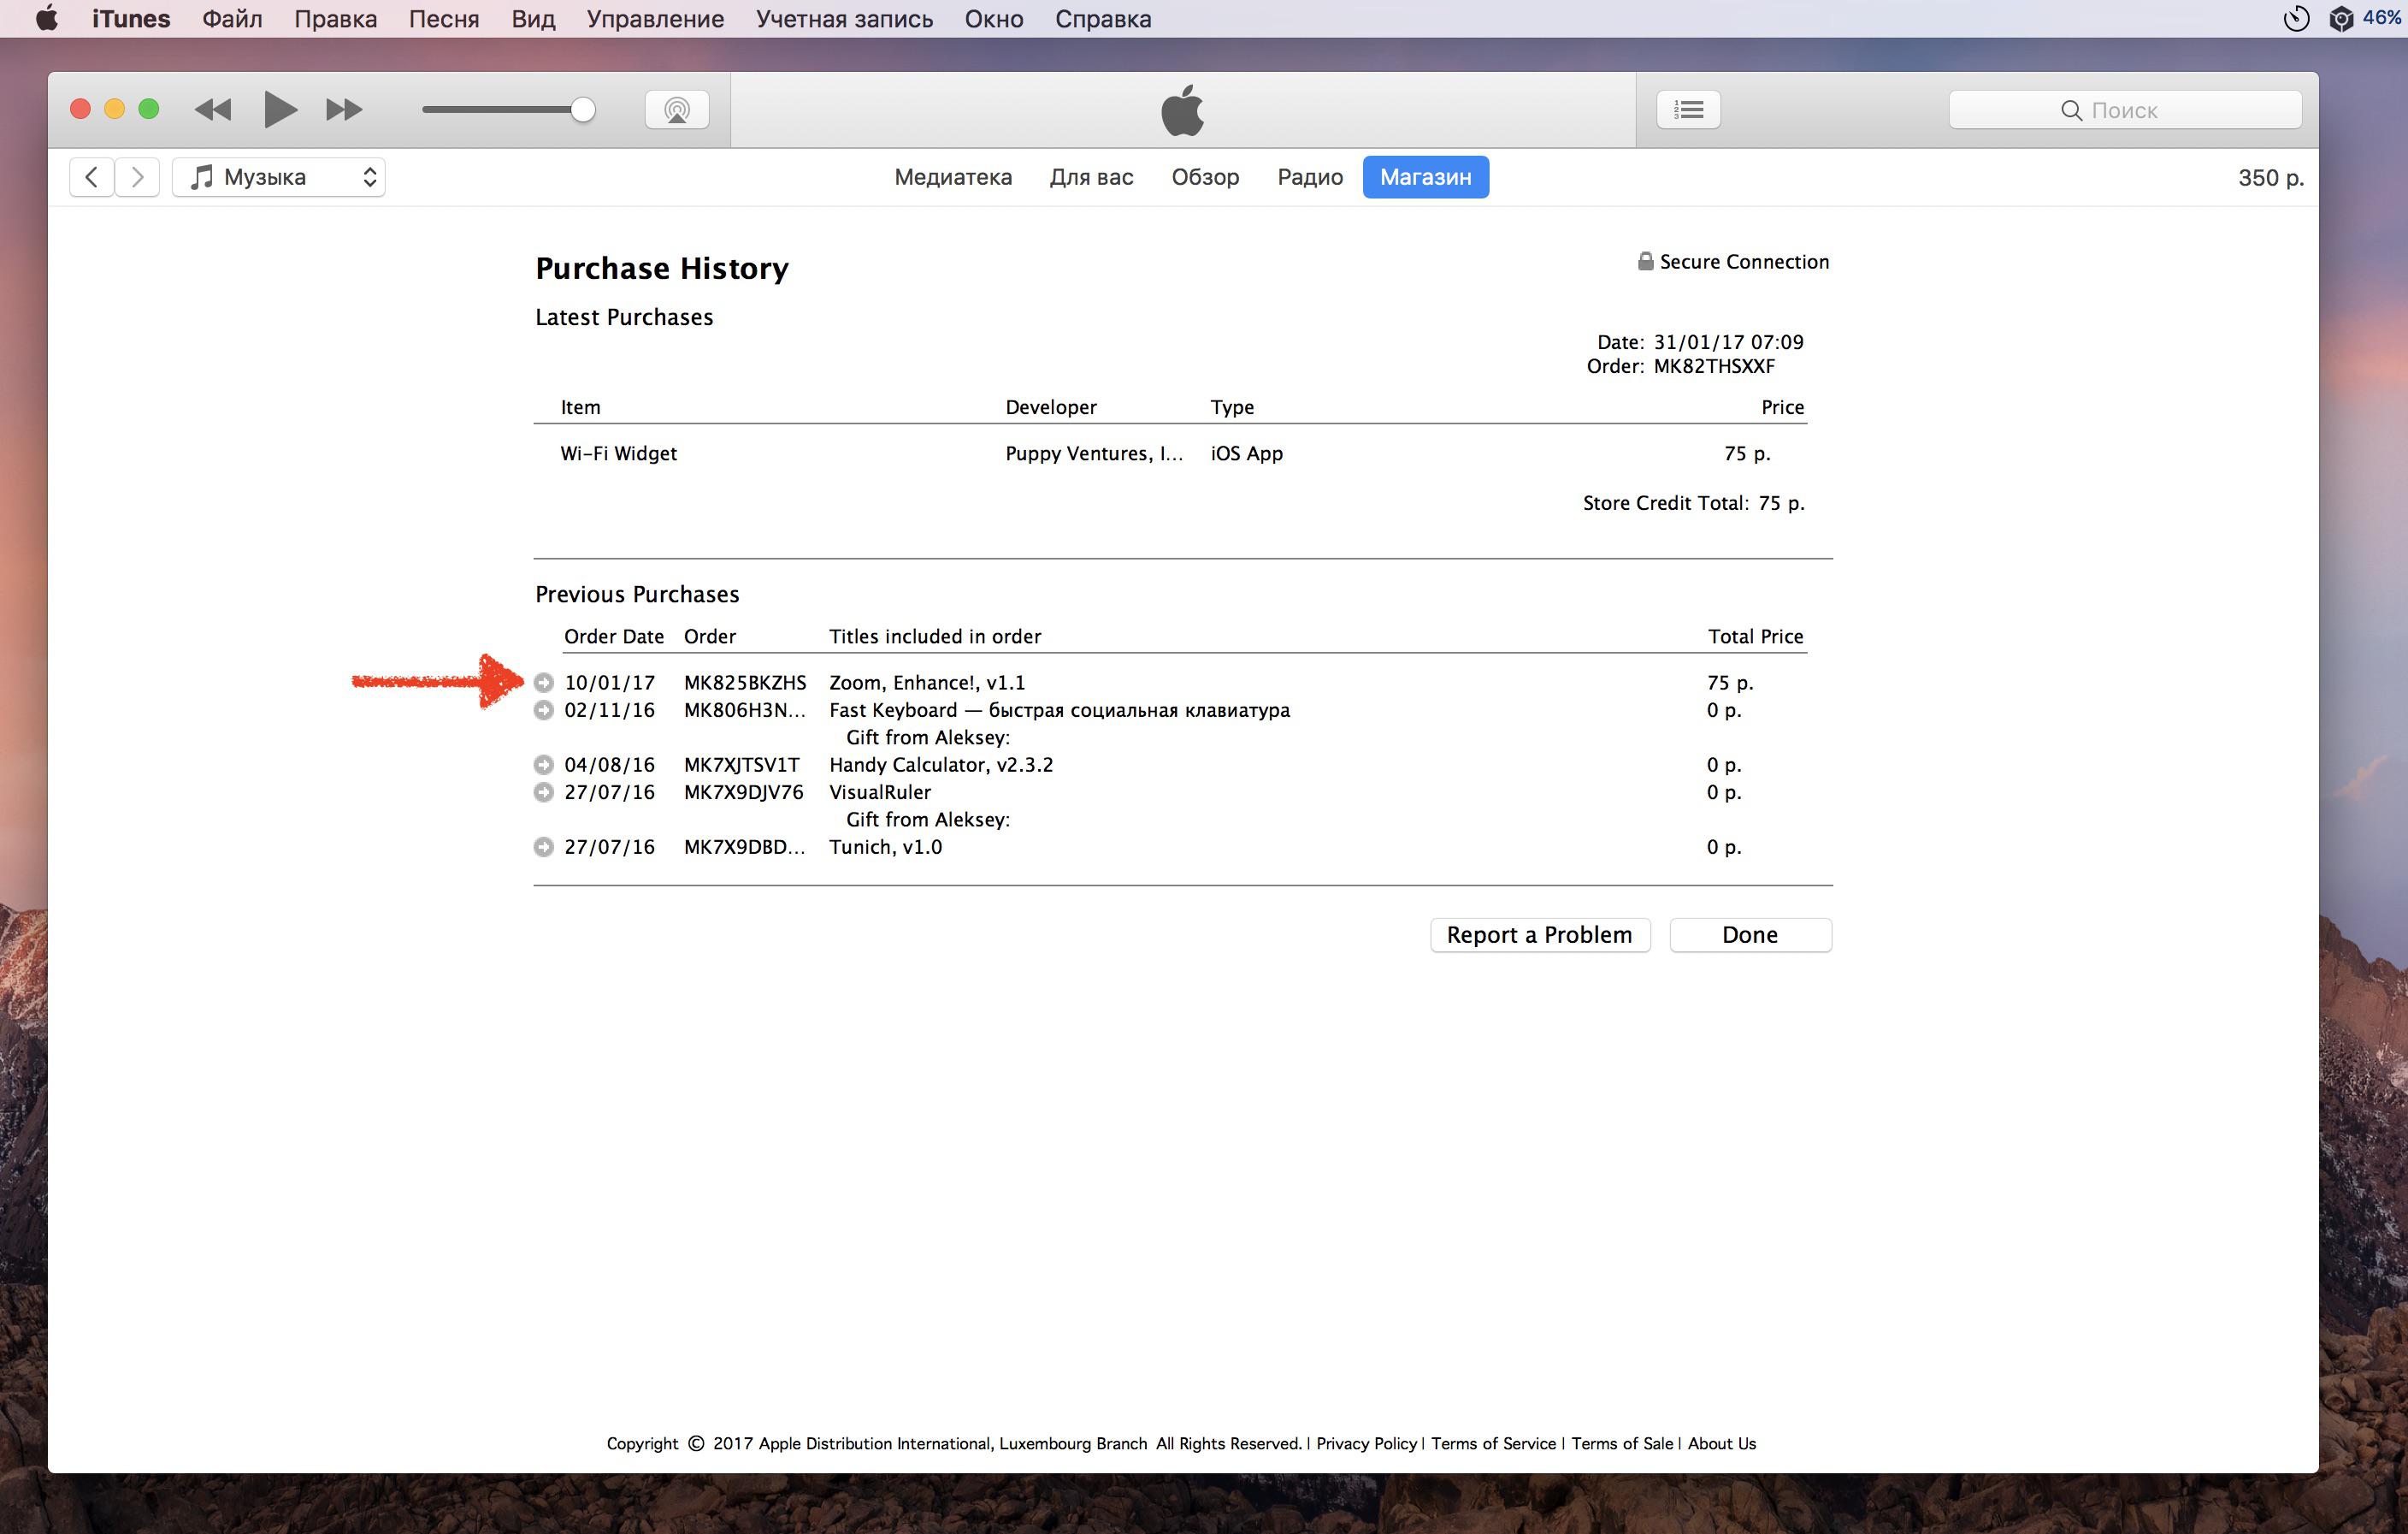Switch to the Для вас tab
The image size is (2408, 1534).
[x=1091, y=177]
